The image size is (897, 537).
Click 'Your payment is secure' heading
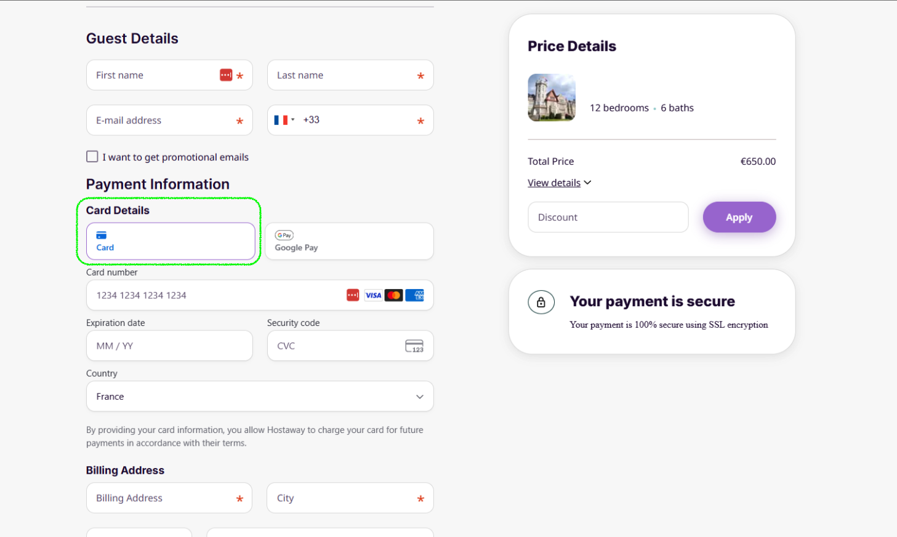point(653,301)
